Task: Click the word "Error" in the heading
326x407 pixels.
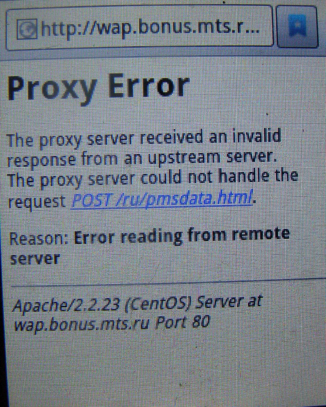Action: [x=148, y=86]
